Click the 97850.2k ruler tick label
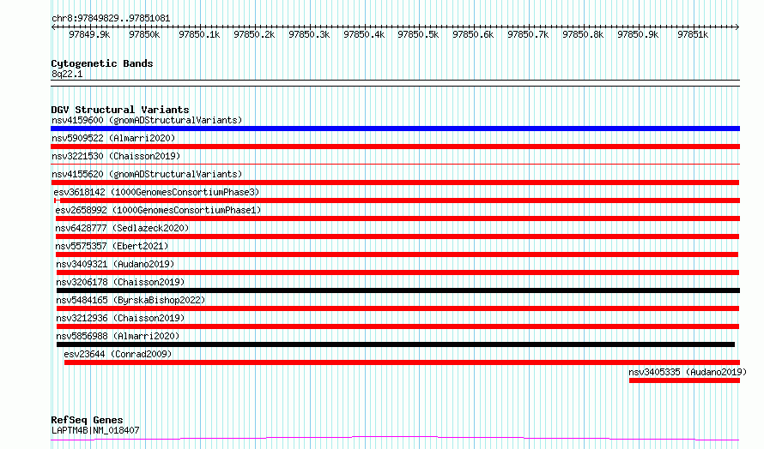Screen dimensions: 764x449 254,35
